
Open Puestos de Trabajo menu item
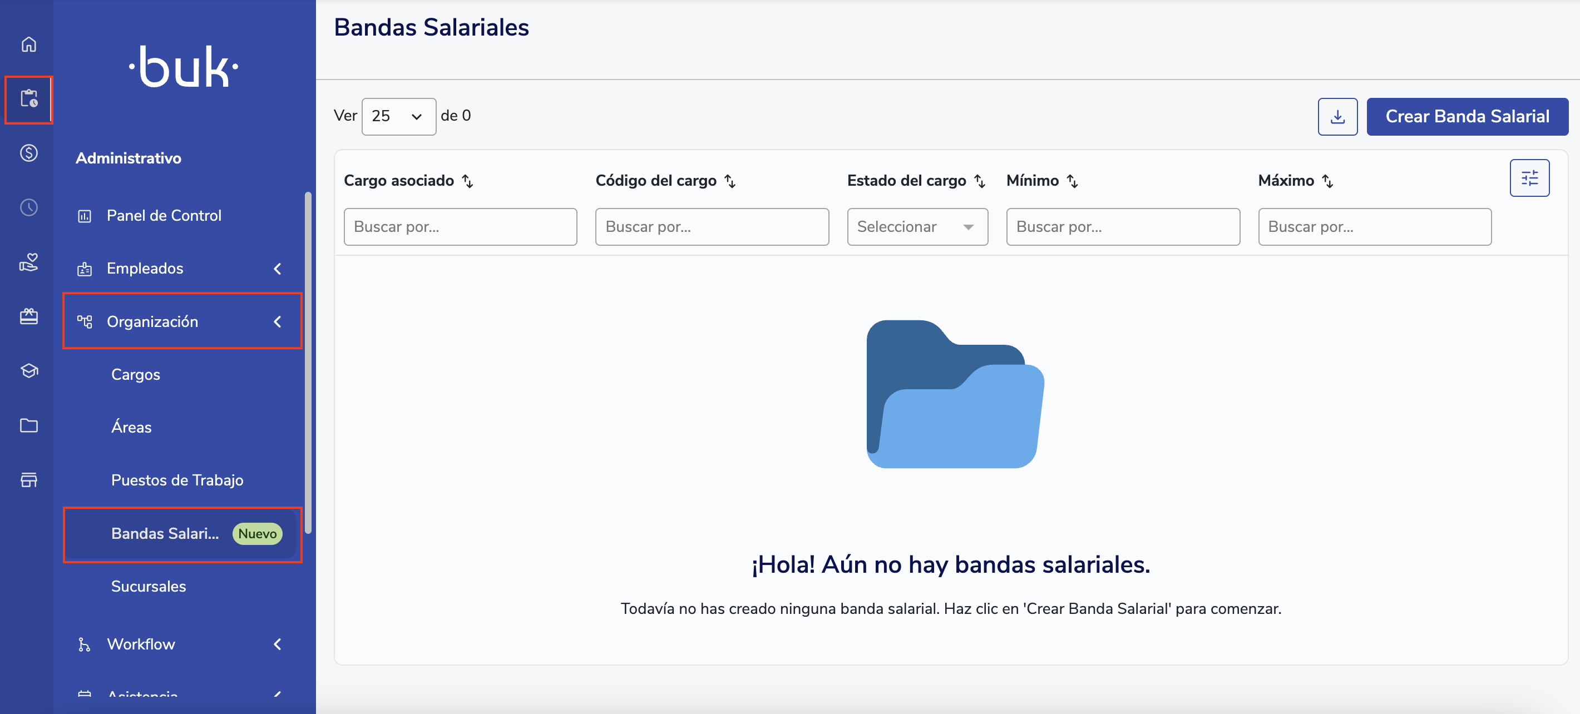pos(177,480)
